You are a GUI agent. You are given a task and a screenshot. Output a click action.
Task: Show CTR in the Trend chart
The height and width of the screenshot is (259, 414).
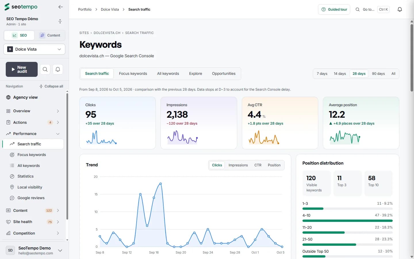[x=258, y=165]
